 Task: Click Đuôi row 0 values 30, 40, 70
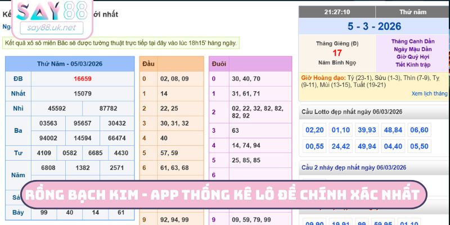pyautogui.click(x=246, y=79)
